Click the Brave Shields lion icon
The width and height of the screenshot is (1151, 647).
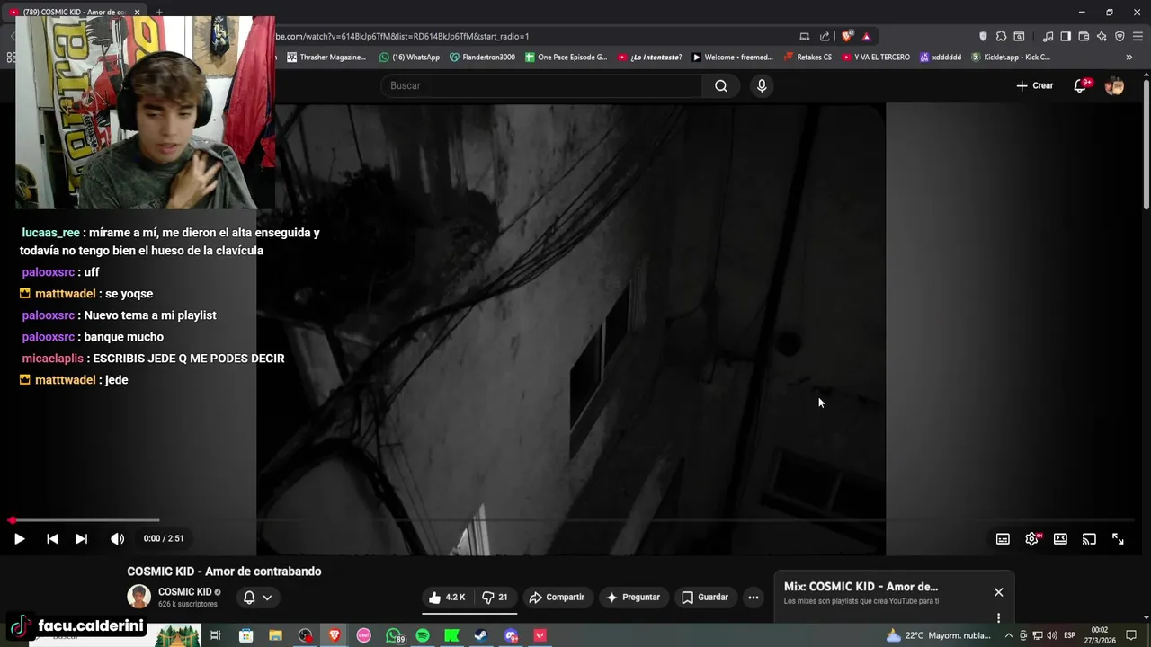tap(847, 37)
